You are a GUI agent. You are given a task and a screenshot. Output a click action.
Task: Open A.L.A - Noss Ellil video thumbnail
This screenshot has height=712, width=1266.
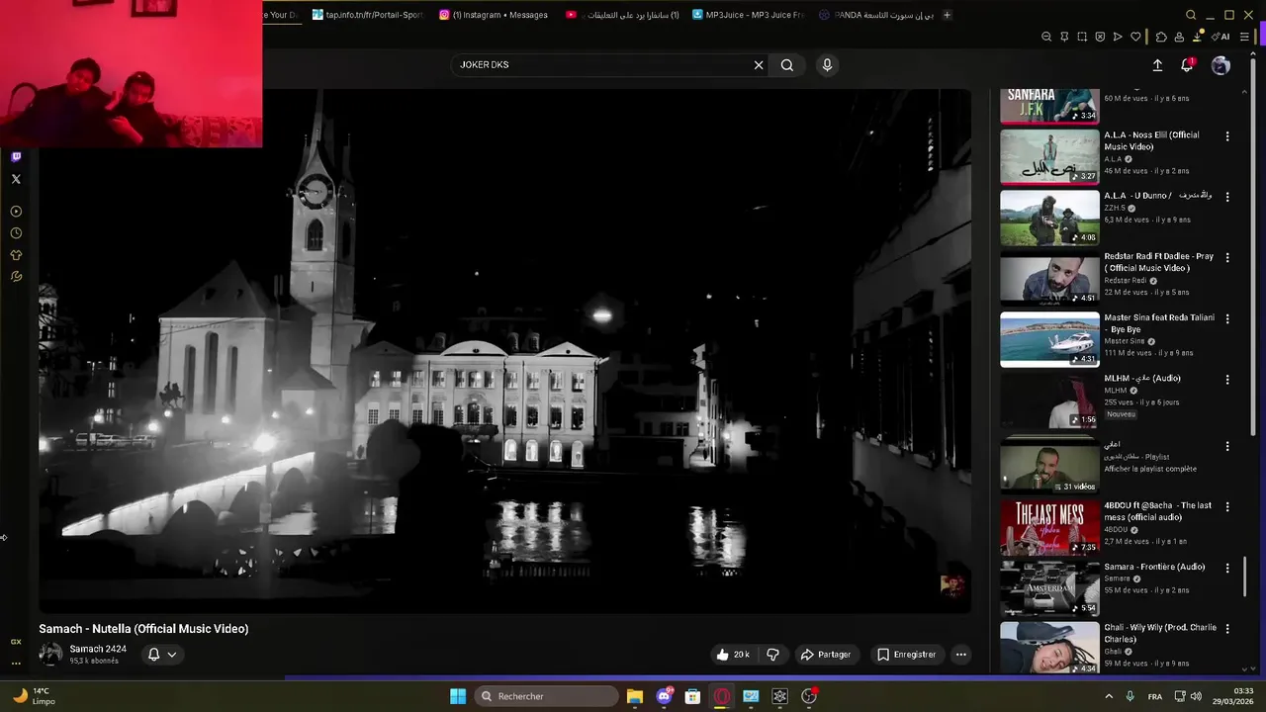[x=1049, y=156]
